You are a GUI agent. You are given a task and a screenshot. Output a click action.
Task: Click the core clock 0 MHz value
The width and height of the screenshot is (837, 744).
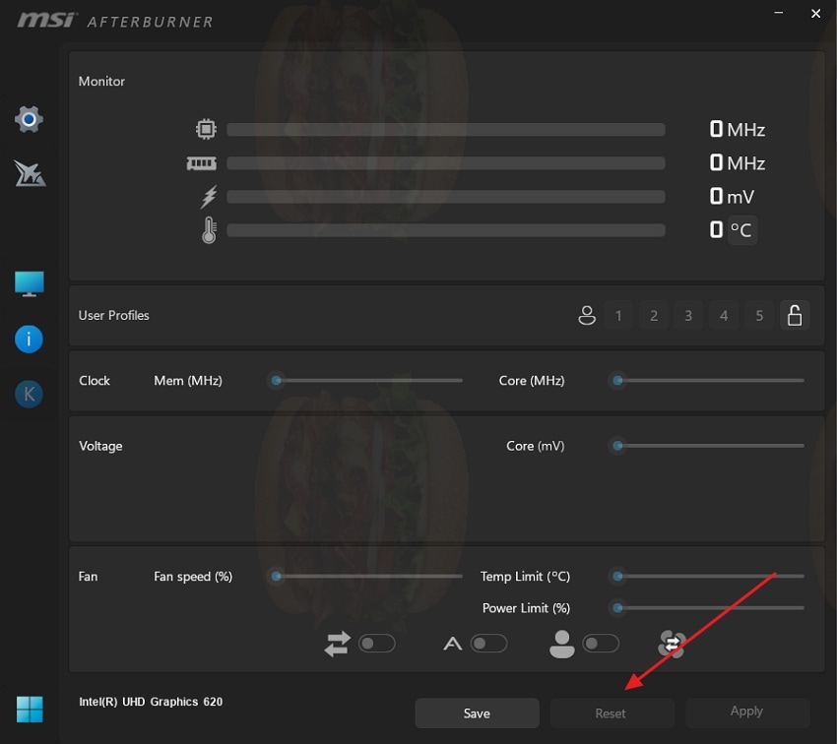[x=738, y=129]
